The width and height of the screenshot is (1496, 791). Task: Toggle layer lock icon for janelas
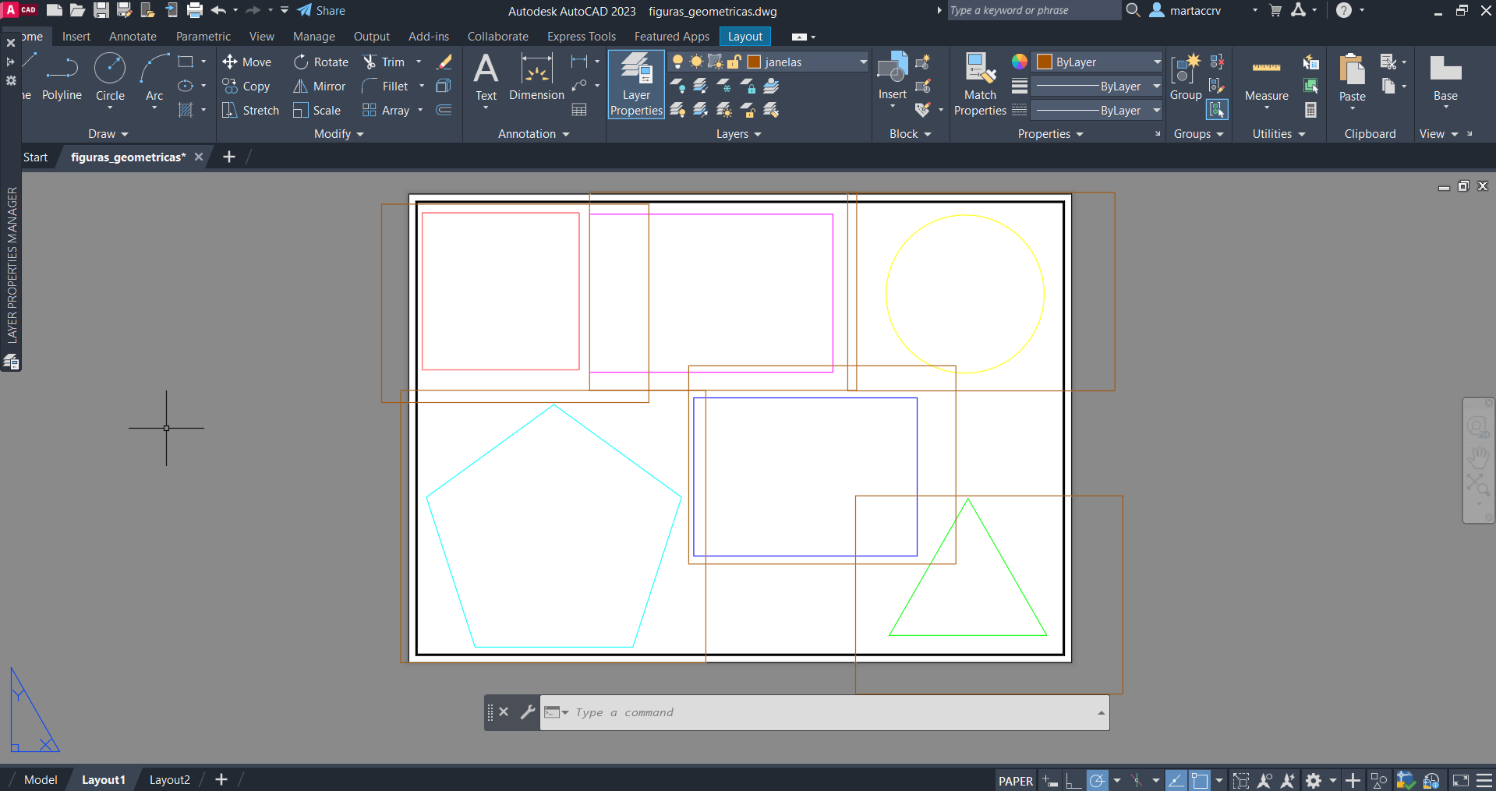coord(734,62)
